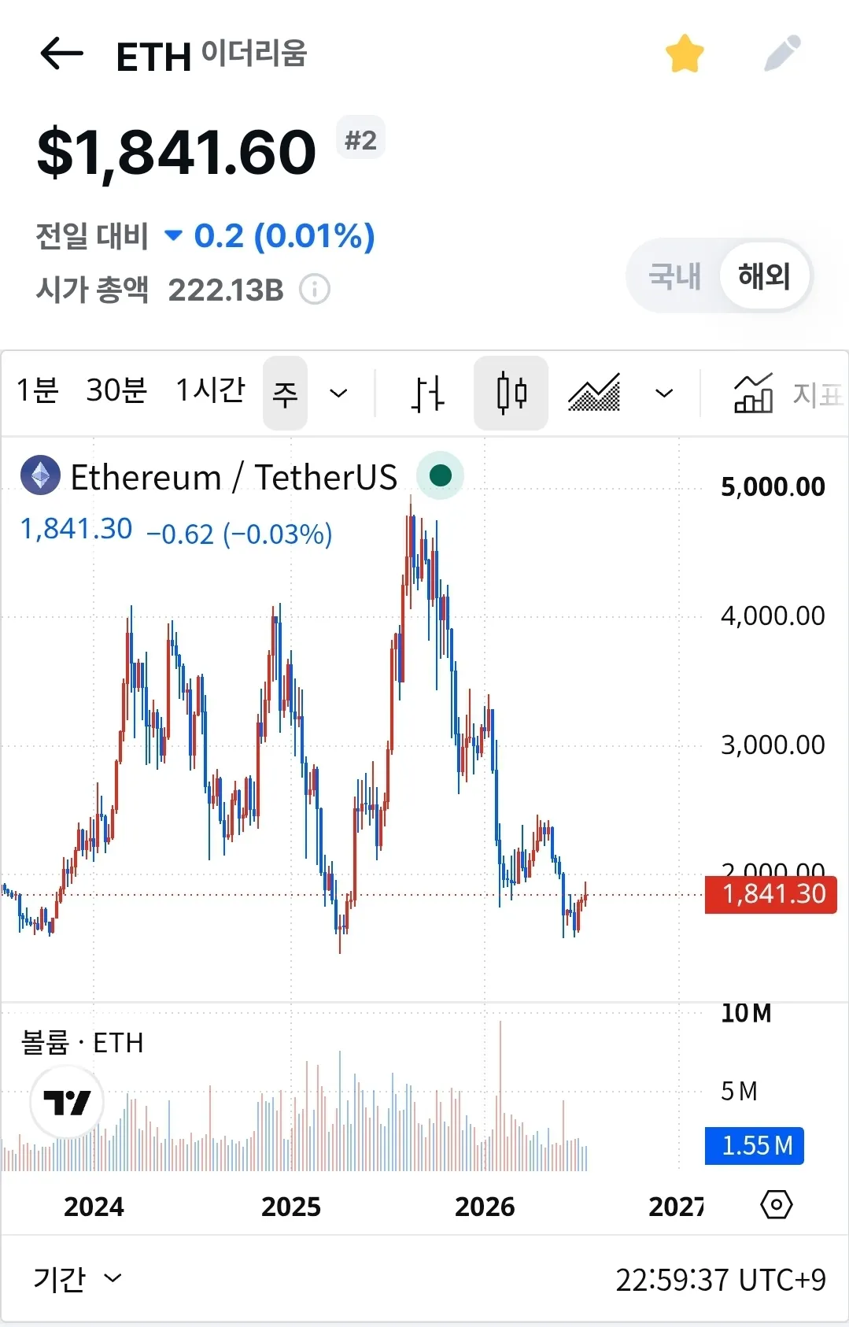
Task: Tap the market cap info icon
Action: (315, 290)
